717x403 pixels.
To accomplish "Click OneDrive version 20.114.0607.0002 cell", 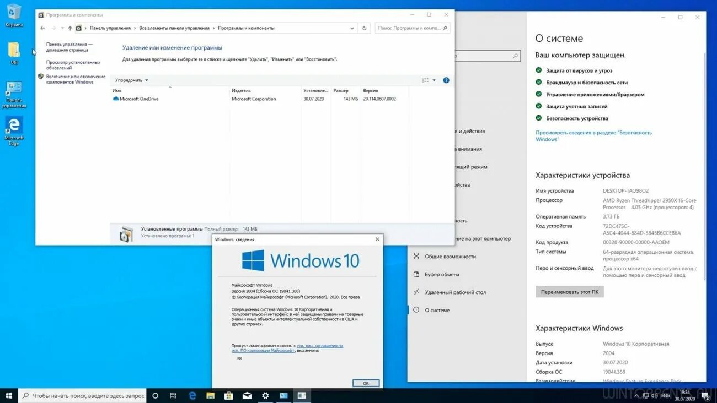I will tap(379, 99).
